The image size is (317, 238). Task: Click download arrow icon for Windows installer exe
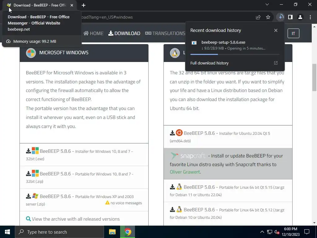coord(28,151)
